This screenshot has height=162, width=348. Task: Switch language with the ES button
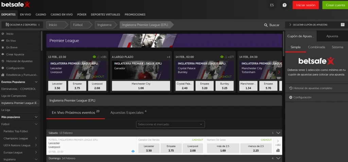[272, 5]
